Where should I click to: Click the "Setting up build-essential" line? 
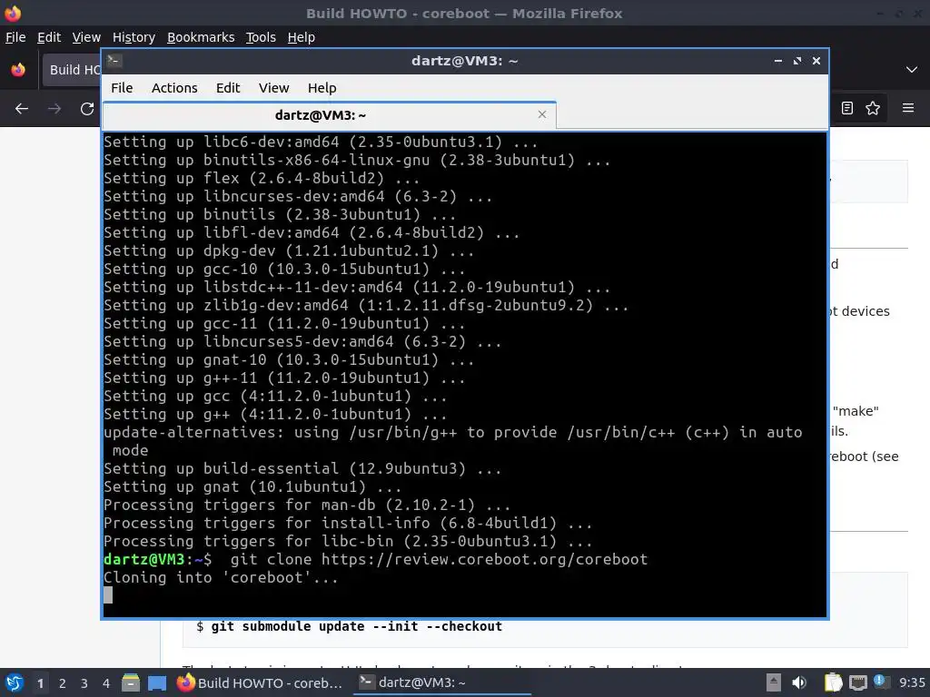pos(302,469)
